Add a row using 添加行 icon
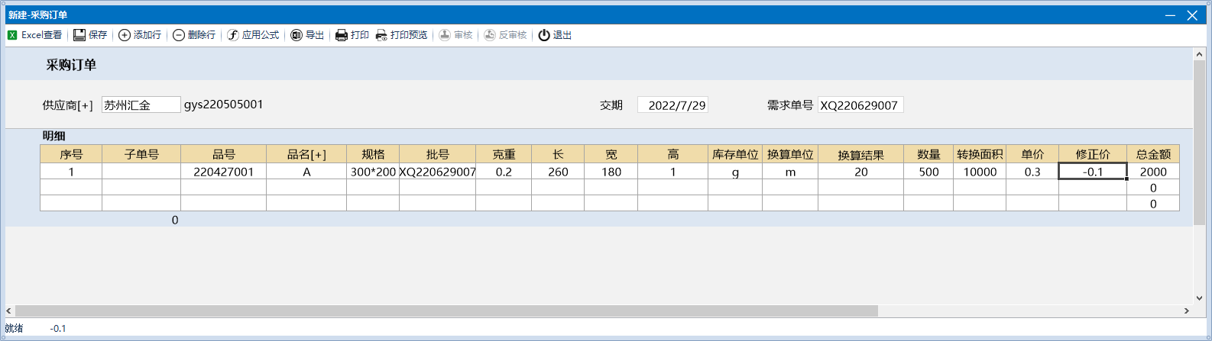The image size is (1212, 341). click(125, 35)
